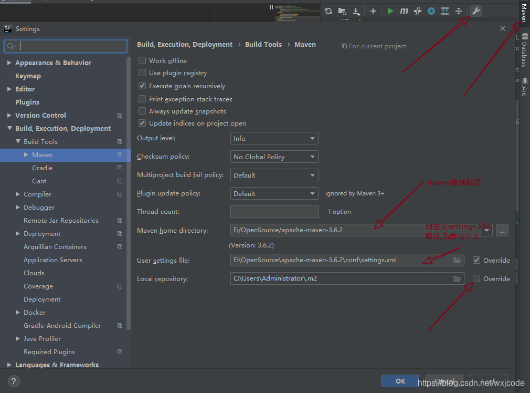Click Thread count input field
The width and height of the screenshot is (530, 393).
click(274, 212)
